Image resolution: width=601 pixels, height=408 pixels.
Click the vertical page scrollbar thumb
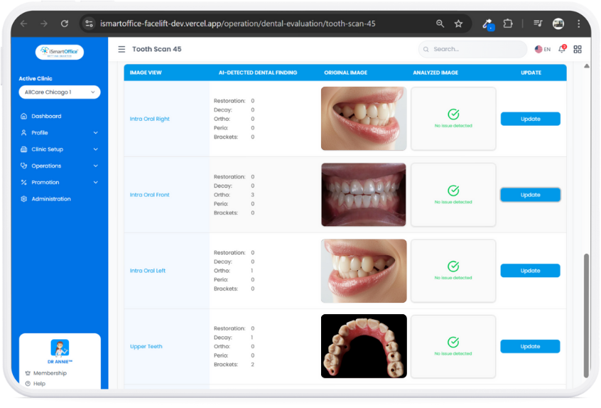[x=586, y=315]
